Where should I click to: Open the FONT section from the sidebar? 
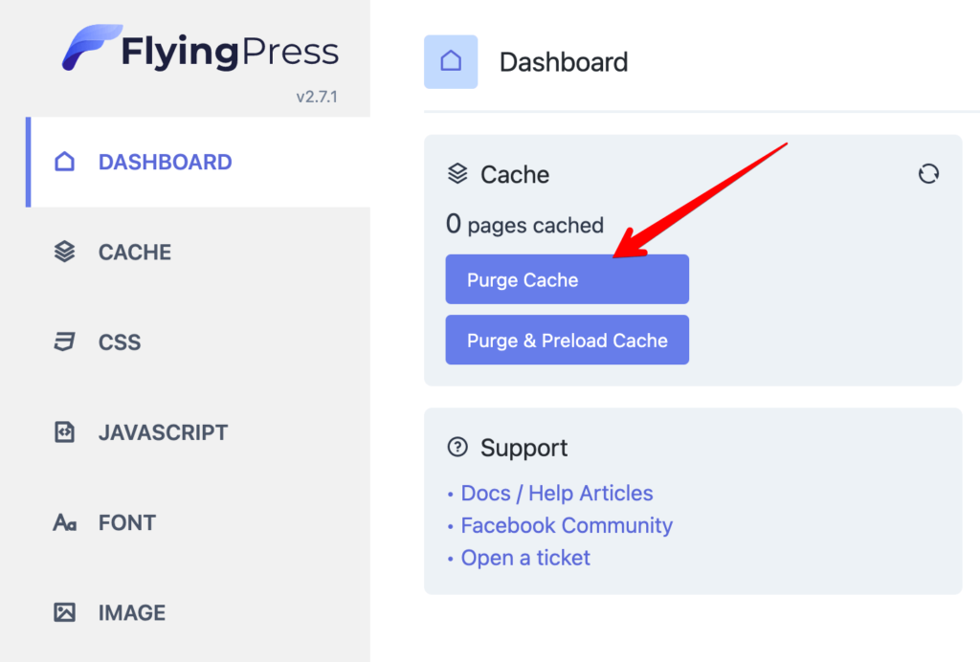coord(125,522)
